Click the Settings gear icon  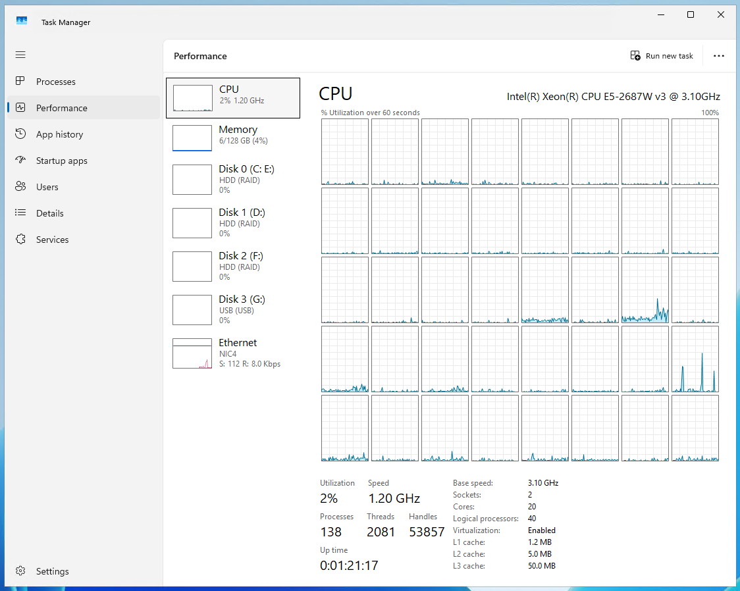20,571
